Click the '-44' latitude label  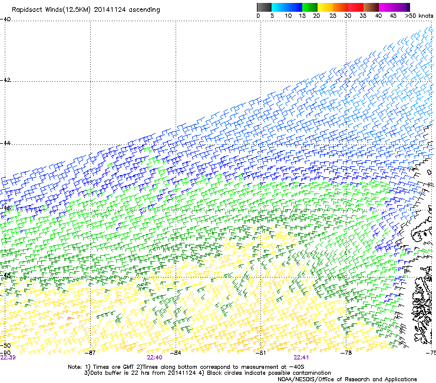click(5, 143)
